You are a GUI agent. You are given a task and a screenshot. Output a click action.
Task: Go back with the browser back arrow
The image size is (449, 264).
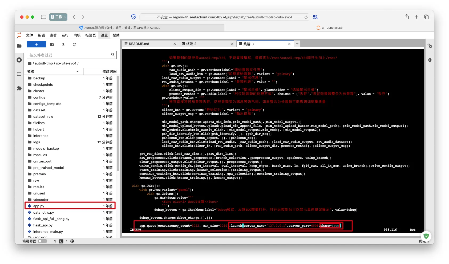(x=74, y=17)
